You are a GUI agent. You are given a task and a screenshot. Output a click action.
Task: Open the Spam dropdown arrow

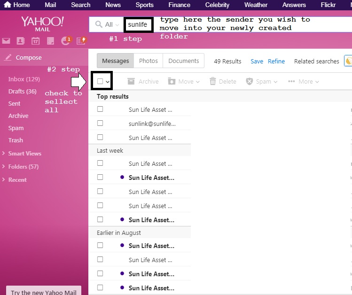[275, 82]
